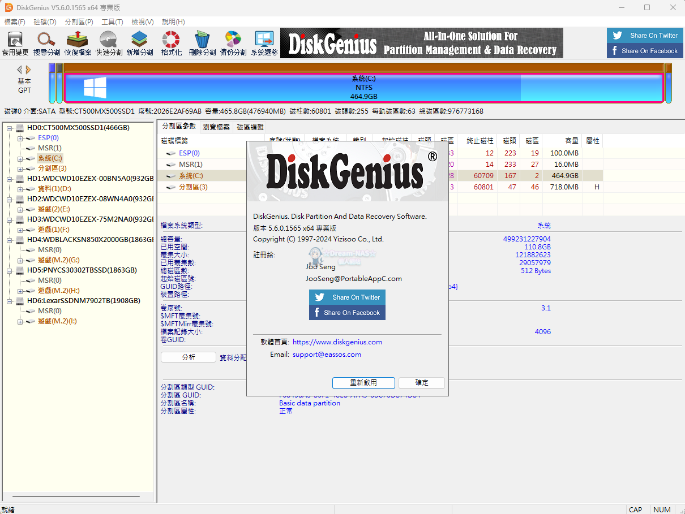Open the 工具(T) menu
Image resolution: width=685 pixels, height=514 pixels.
112,22
